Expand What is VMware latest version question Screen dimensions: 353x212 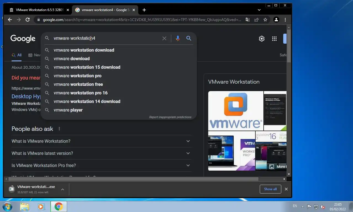[101, 153]
